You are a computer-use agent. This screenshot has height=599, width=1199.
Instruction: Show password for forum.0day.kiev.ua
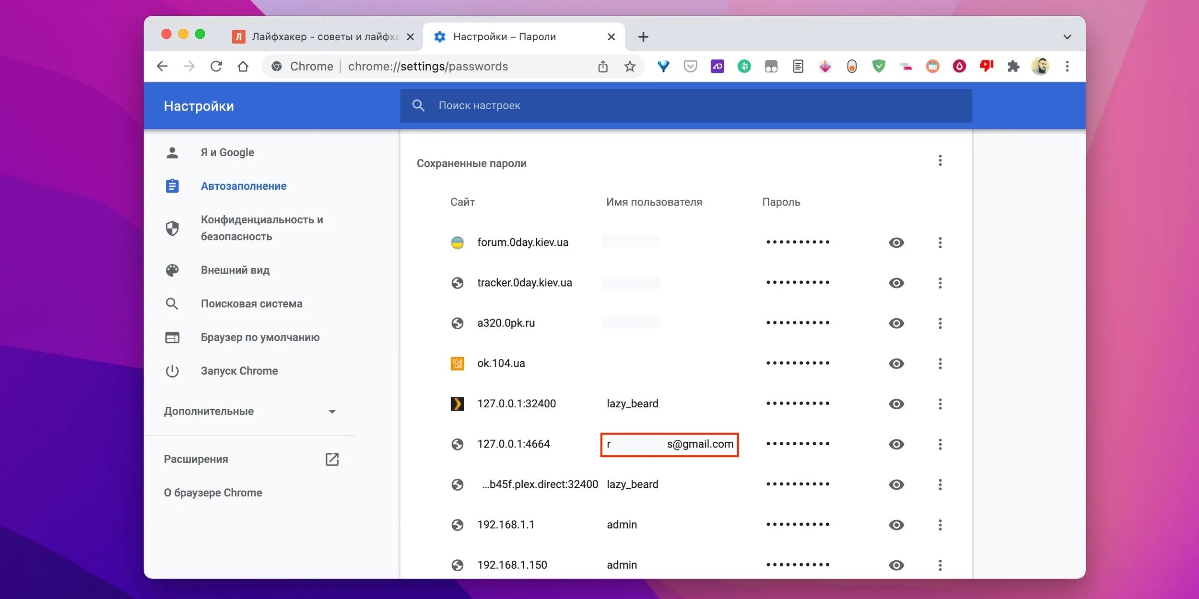[x=896, y=242]
